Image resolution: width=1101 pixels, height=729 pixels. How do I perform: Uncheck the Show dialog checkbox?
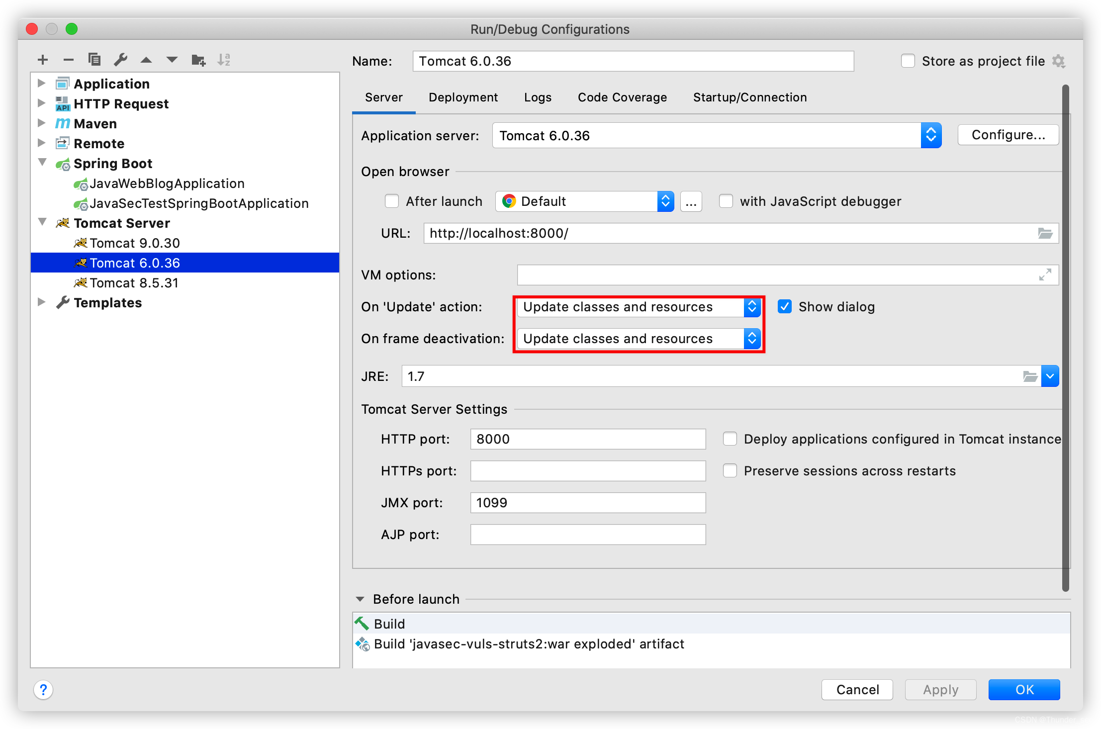click(x=785, y=306)
